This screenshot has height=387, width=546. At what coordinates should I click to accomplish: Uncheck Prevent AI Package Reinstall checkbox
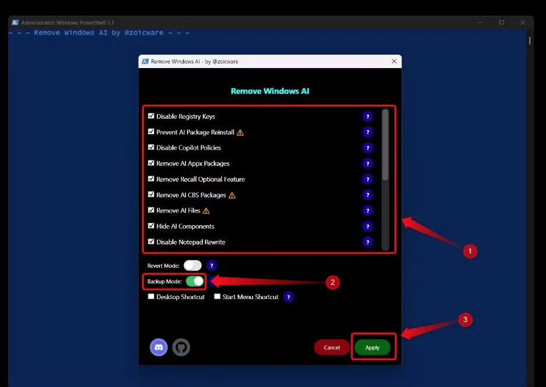151,132
